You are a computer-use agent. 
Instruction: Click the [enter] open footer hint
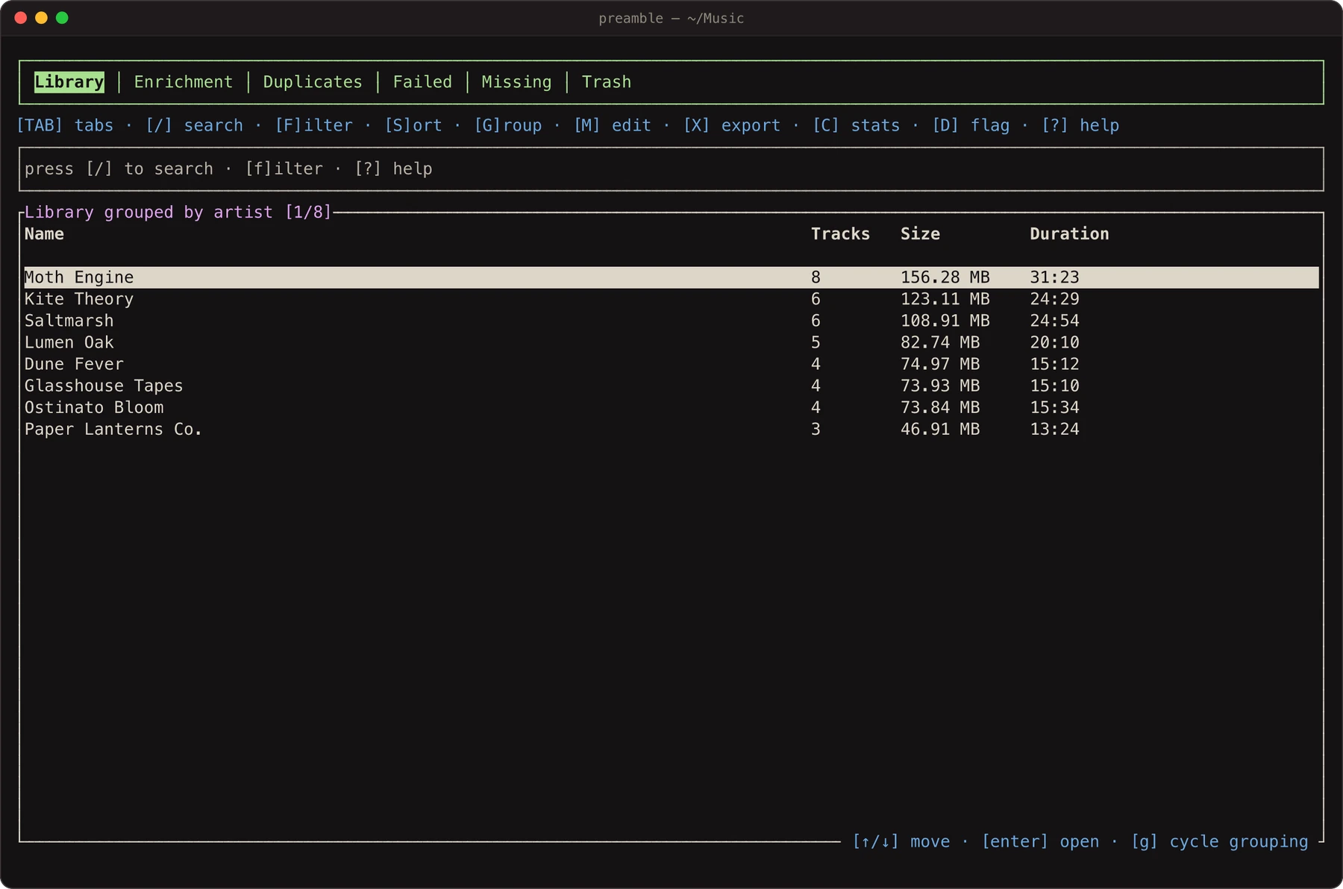click(1040, 842)
